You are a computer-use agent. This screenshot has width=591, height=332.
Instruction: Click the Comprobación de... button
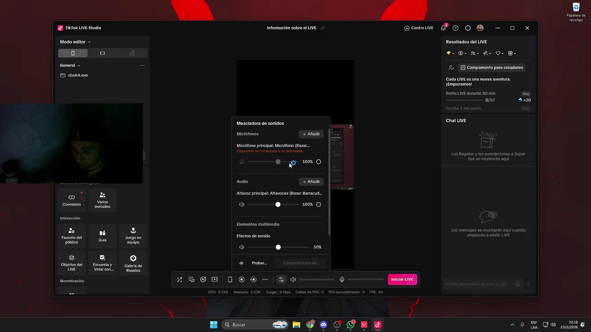click(x=301, y=263)
